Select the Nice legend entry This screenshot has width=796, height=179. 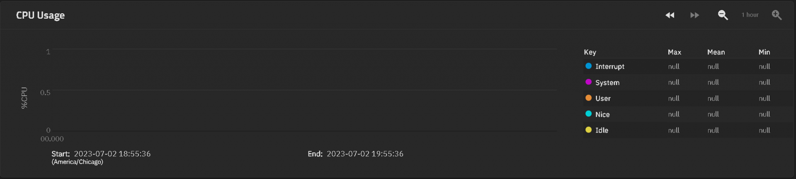pyautogui.click(x=602, y=114)
